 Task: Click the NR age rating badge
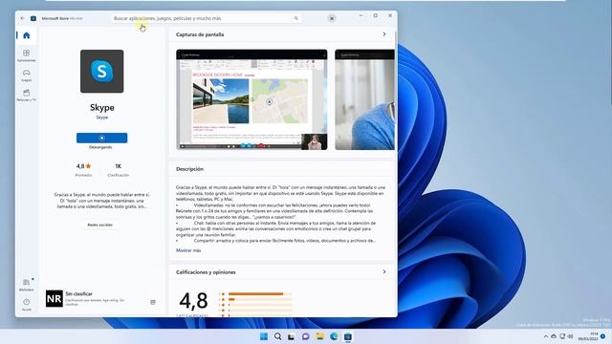click(x=55, y=299)
